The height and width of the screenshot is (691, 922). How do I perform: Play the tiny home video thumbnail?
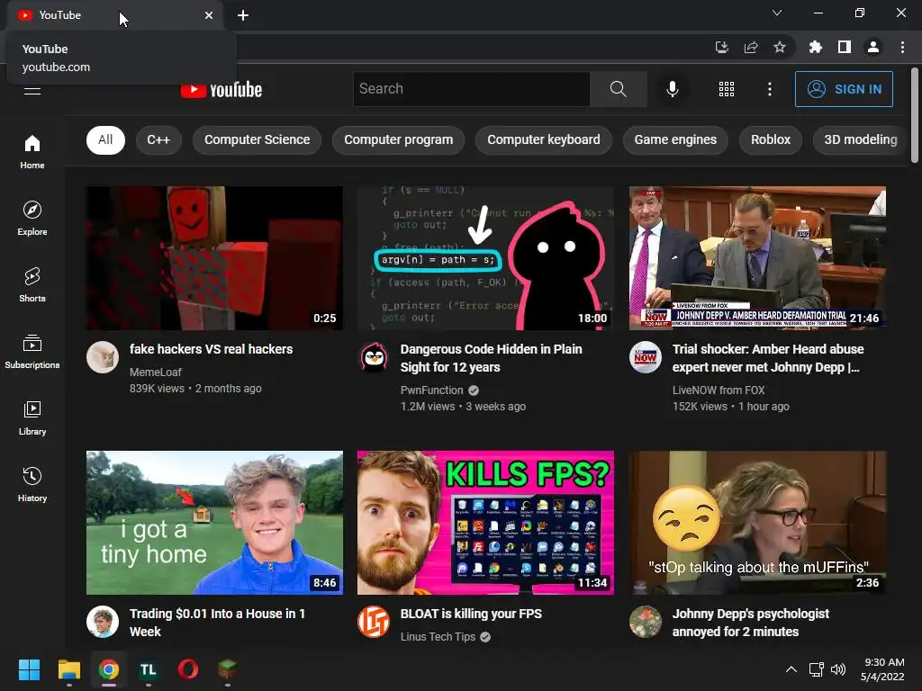pyautogui.click(x=214, y=523)
